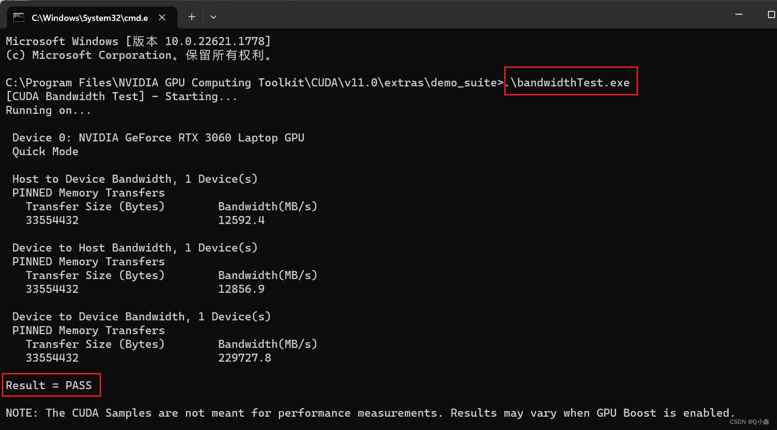Open the new tab options chevron menu
The width and height of the screenshot is (777, 430).
pyautogui.click(x=213, y=17)
